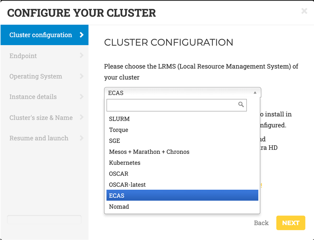This screenshot has height=240, width=314.
Task: Choose Torque as the LRMS
Action: (x=119, y=130)
